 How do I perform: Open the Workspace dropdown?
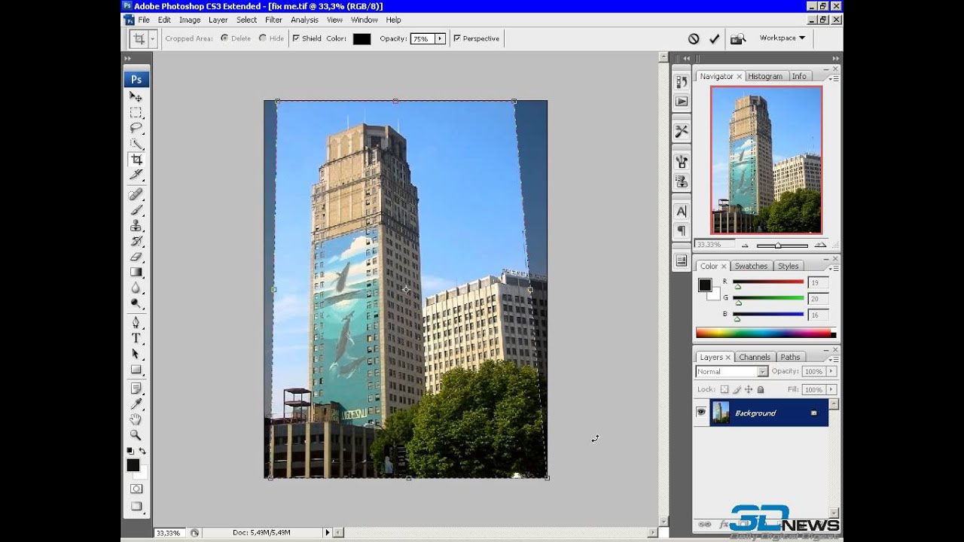point(782,38)
